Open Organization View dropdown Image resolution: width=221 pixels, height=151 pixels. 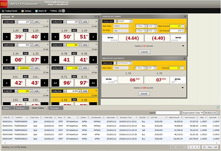point(192,113)
